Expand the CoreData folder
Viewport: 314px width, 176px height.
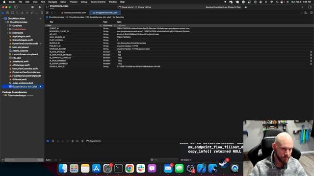coord(8,26)
